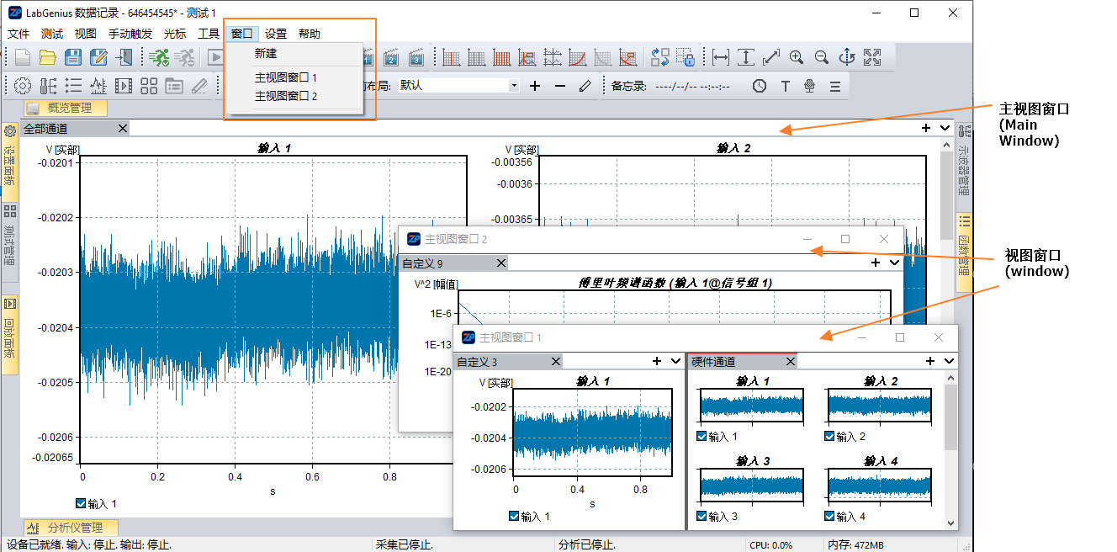Open the 视图 menu
Screen dimensions: 1117x552
coord(86,34)
